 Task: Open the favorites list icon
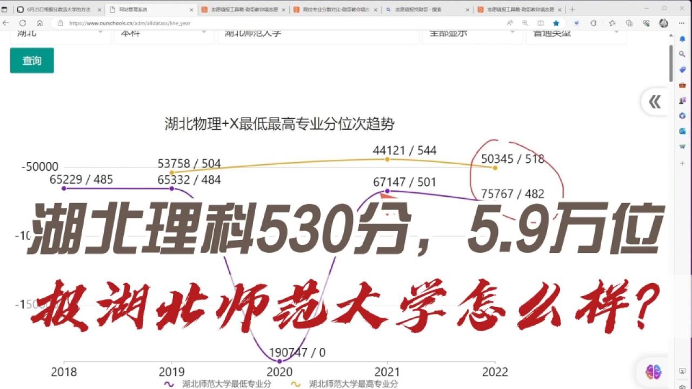click(x=612, y=23)
